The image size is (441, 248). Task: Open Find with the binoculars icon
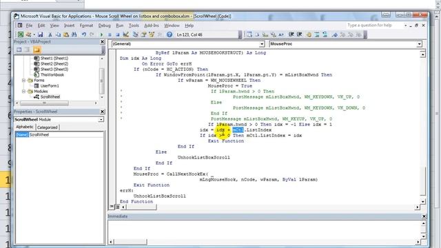pos(74,34)
